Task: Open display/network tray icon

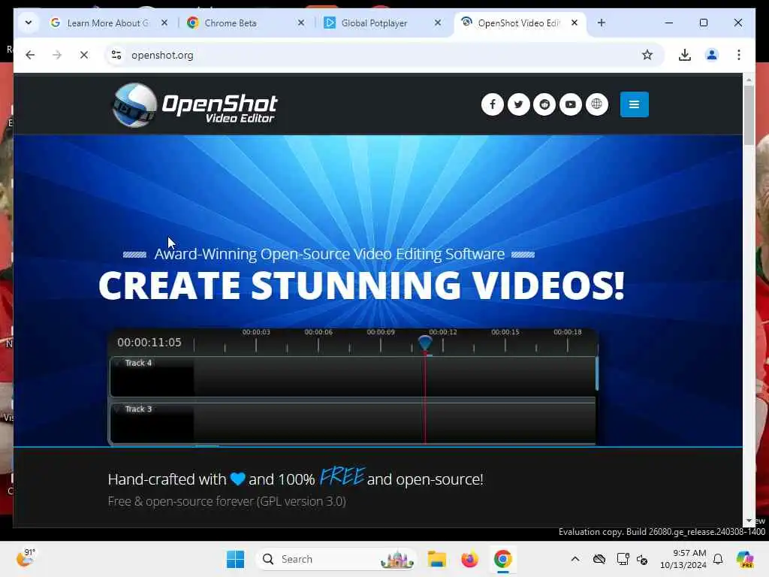Action: click(x=623, y=559)
